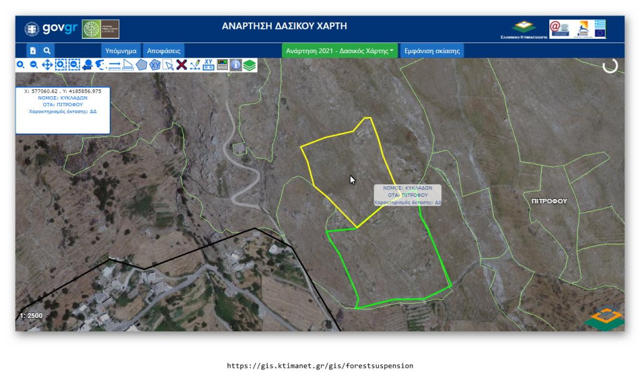The width and height of the screenshot is (640, 385).
Task: Select the pan map arrows tool
Action: (47, 64)
